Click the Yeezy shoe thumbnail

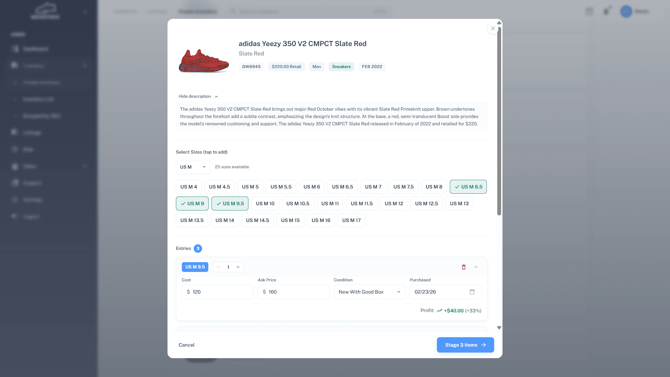[204, 60]
